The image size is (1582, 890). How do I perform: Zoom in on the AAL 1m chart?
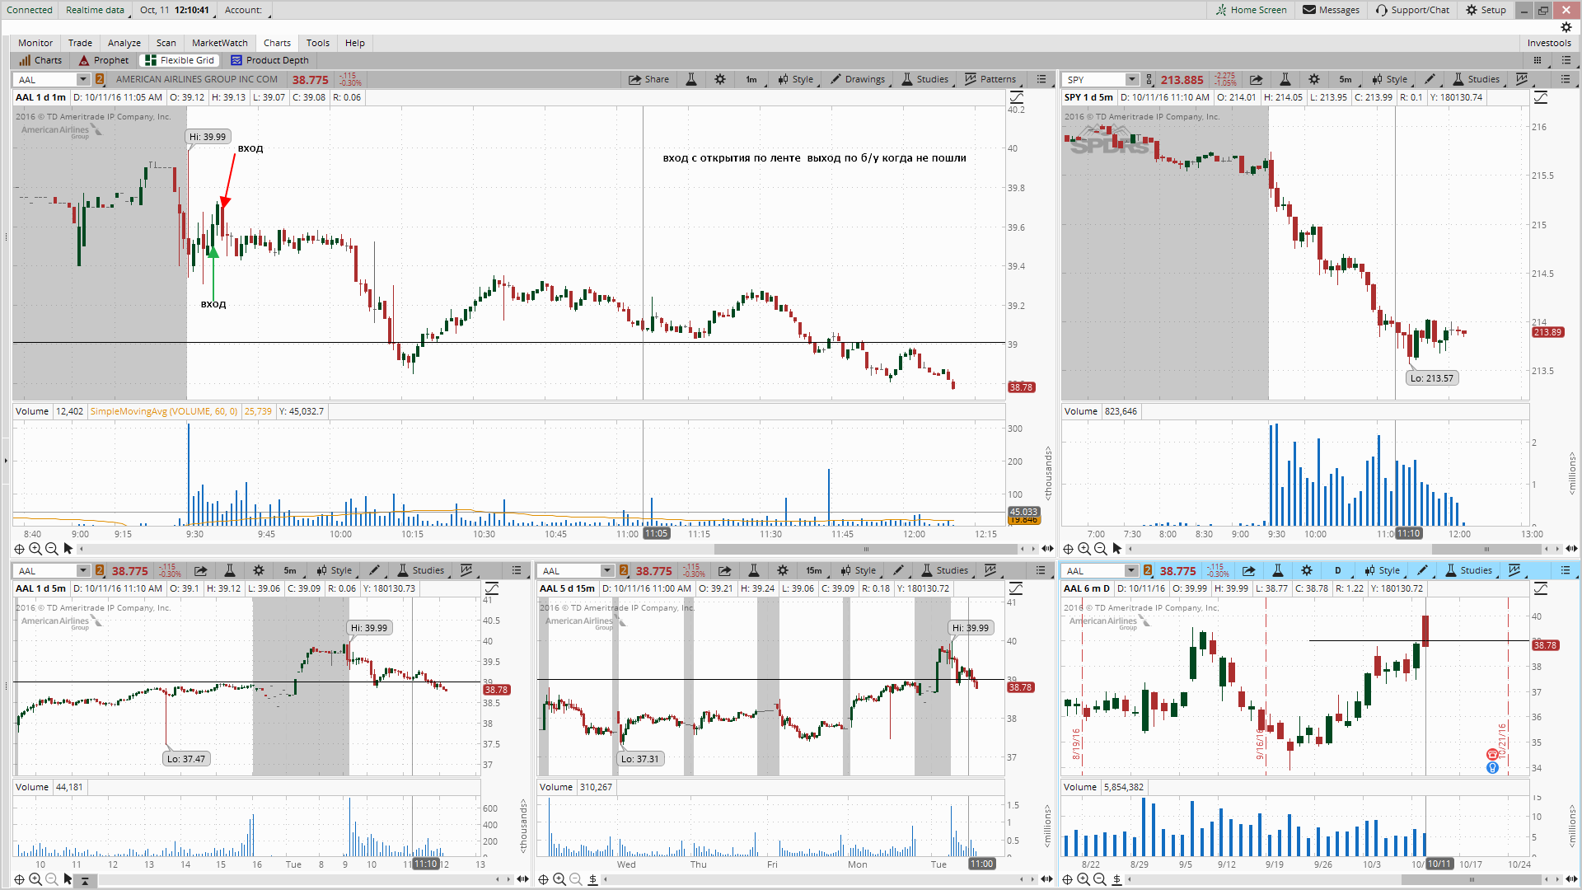[35, 549]
